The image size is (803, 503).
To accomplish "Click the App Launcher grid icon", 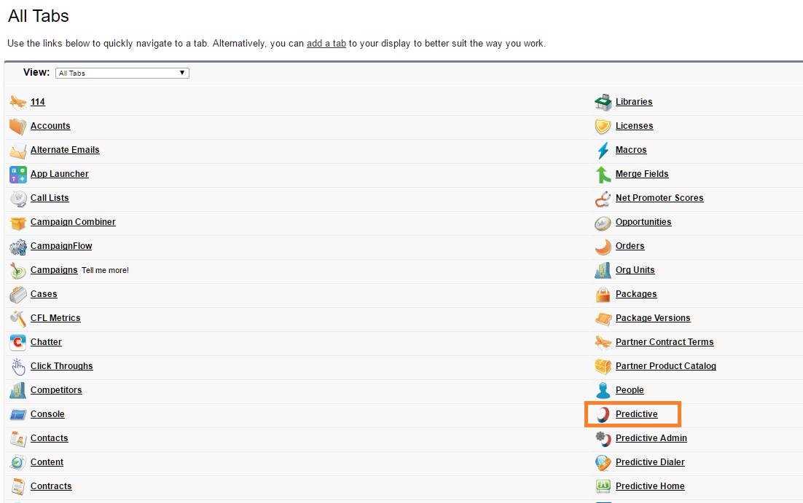I will click(18, 174).
